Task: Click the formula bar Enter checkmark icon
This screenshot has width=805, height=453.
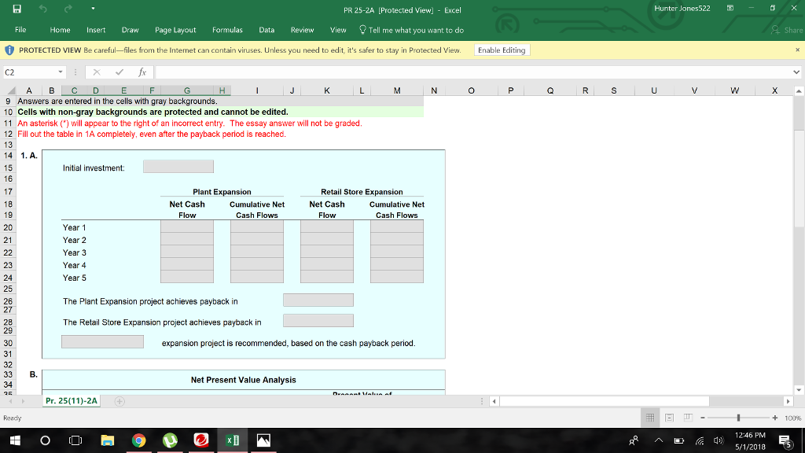Action: click(x=119, y=72)
